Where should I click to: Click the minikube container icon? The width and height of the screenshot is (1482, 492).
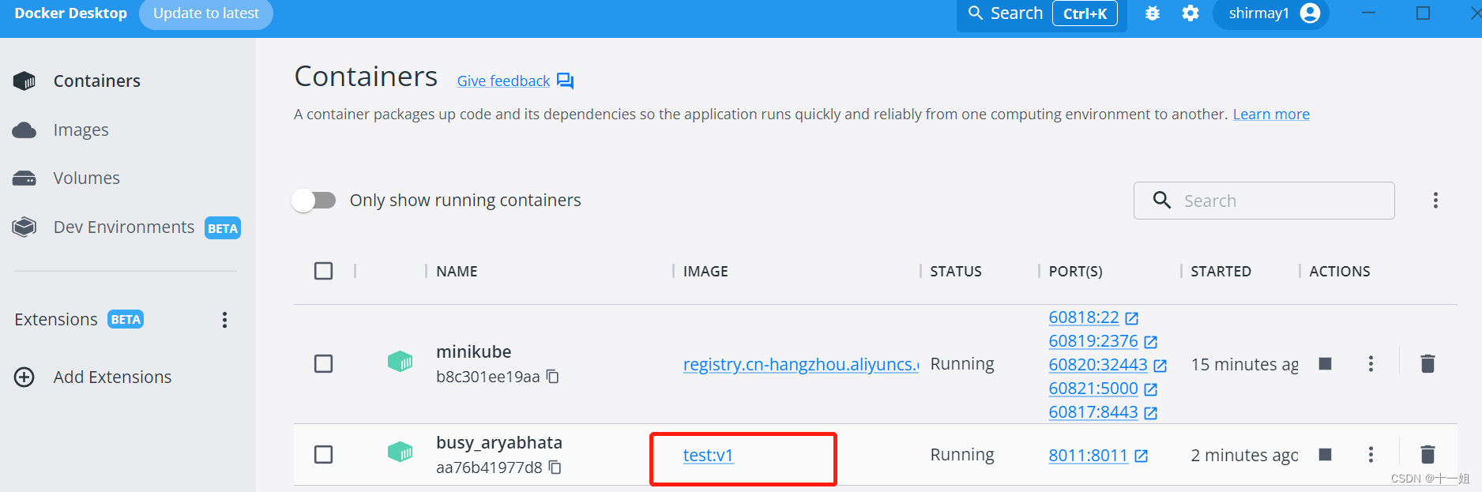point(401,362)
